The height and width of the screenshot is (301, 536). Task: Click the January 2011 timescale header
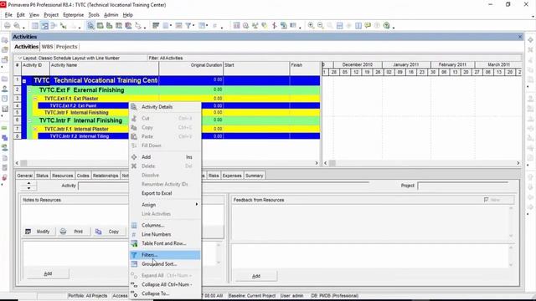pyautogui.click(x=405, y=64)
